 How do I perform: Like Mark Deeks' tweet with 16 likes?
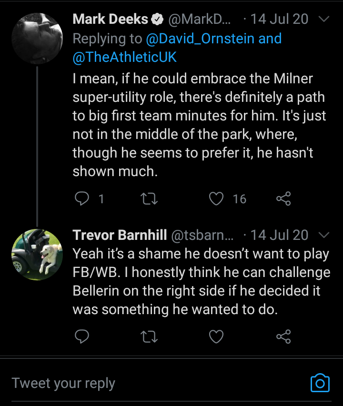(x=217, y=198)
